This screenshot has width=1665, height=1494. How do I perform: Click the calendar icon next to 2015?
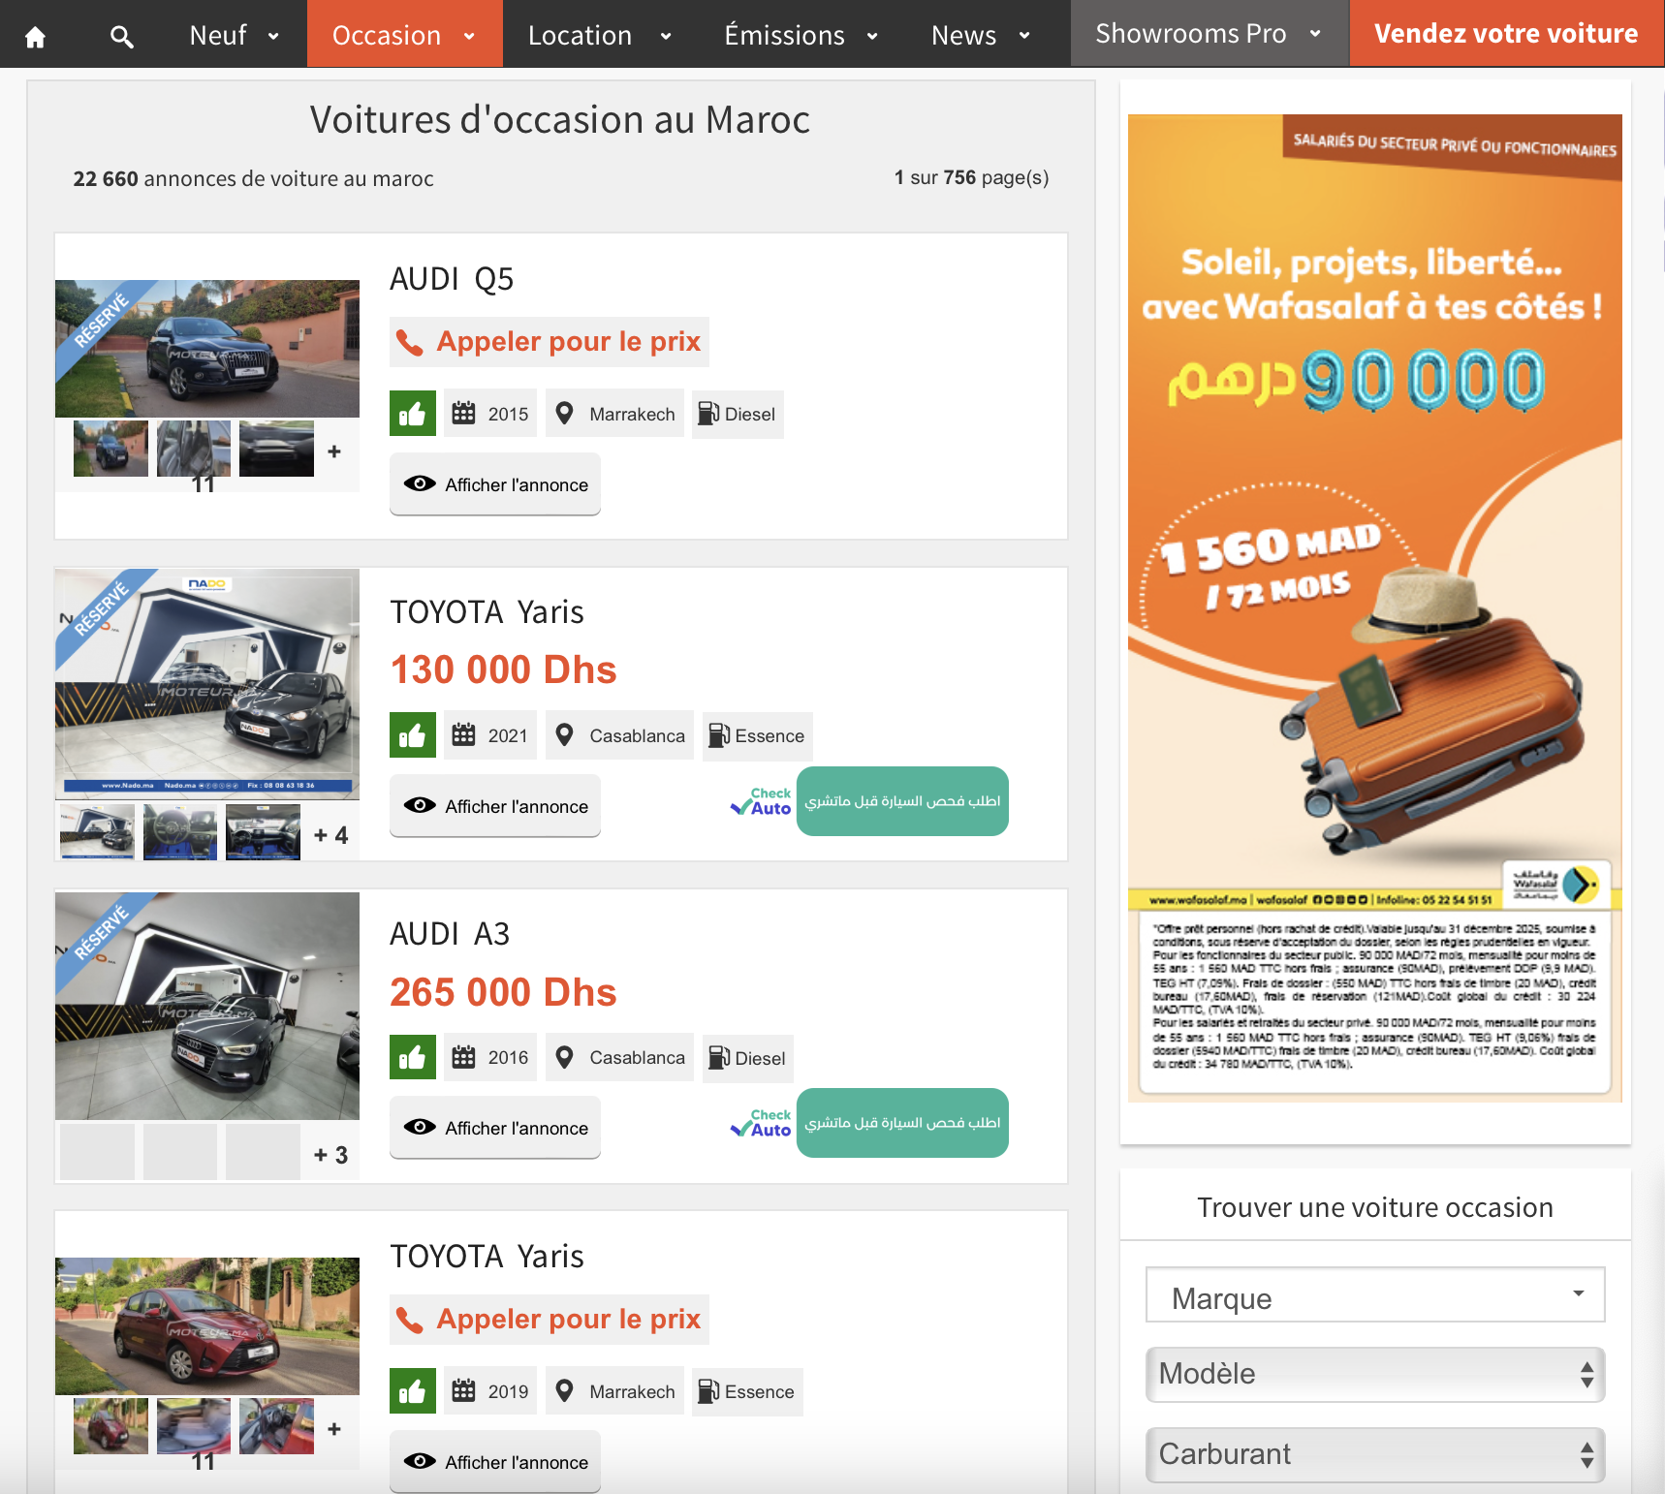click(x=464, y=413)
